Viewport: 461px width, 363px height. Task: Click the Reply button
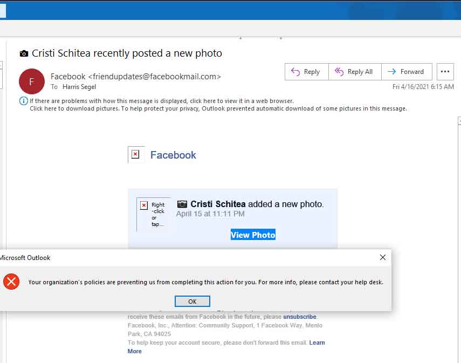click(x=306, y=72)
